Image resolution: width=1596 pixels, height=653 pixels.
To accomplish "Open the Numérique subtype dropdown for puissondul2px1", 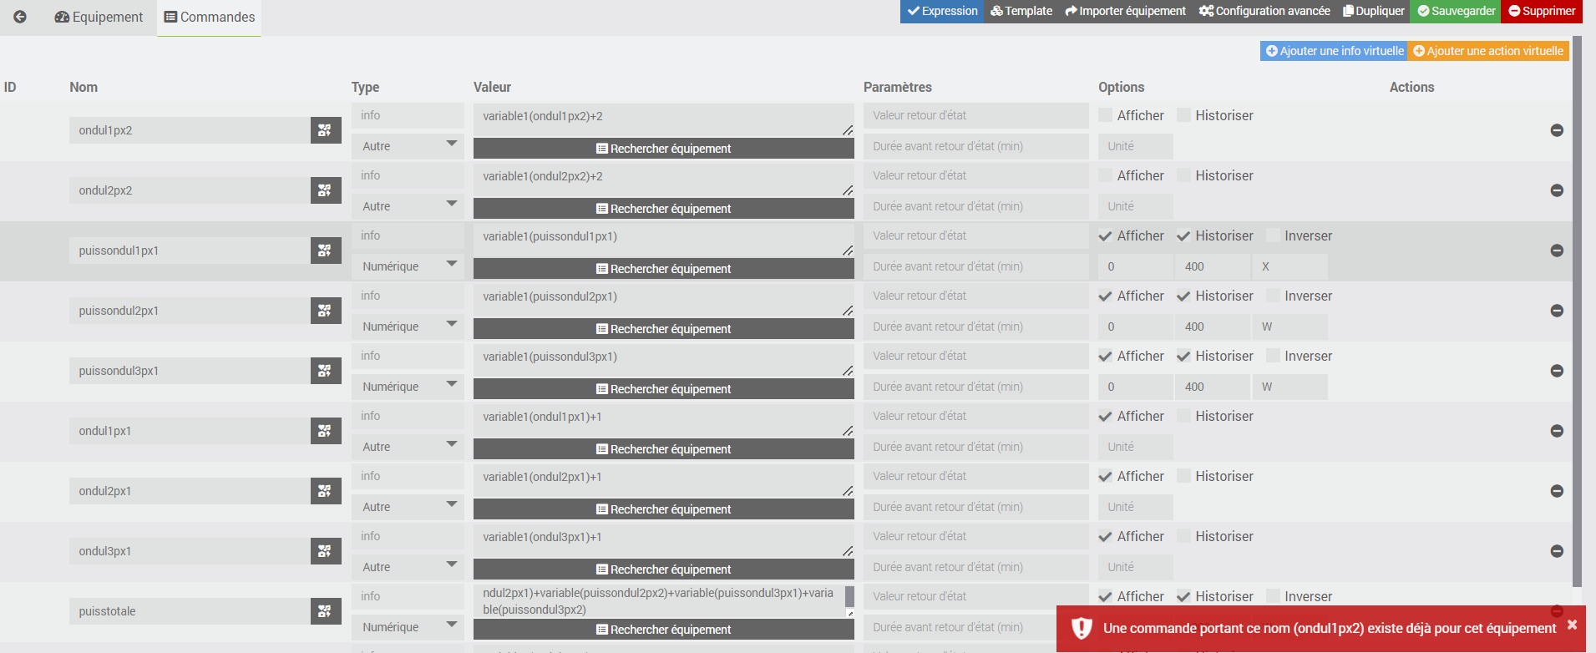I will [408, 326].
